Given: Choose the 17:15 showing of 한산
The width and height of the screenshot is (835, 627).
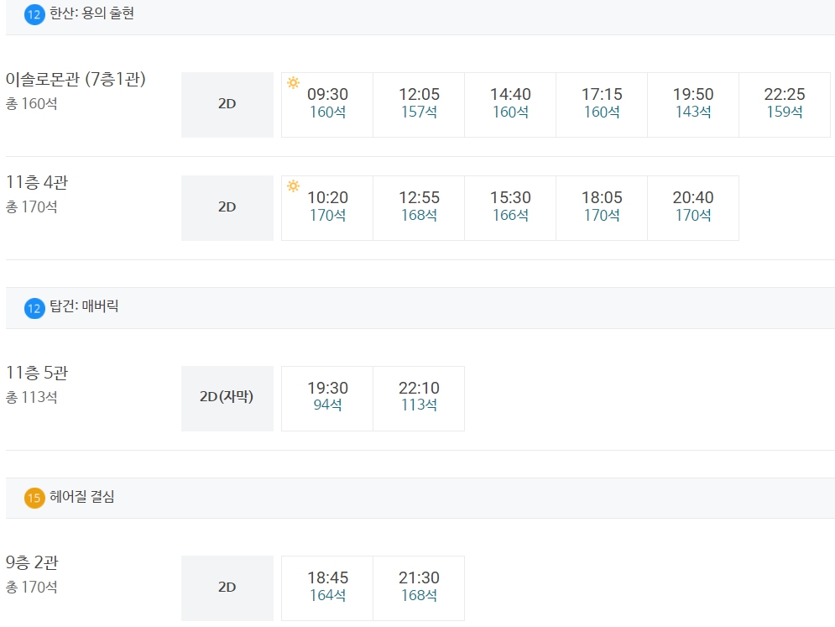Looking at the screenshot, I should tap(602, 105).
